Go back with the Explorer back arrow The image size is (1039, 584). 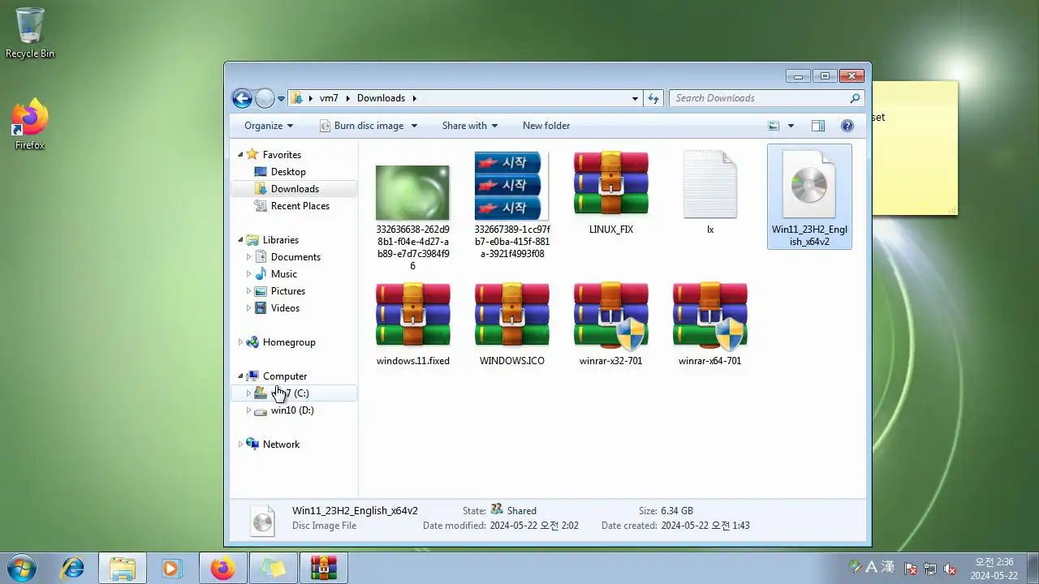tap(242, 98)
